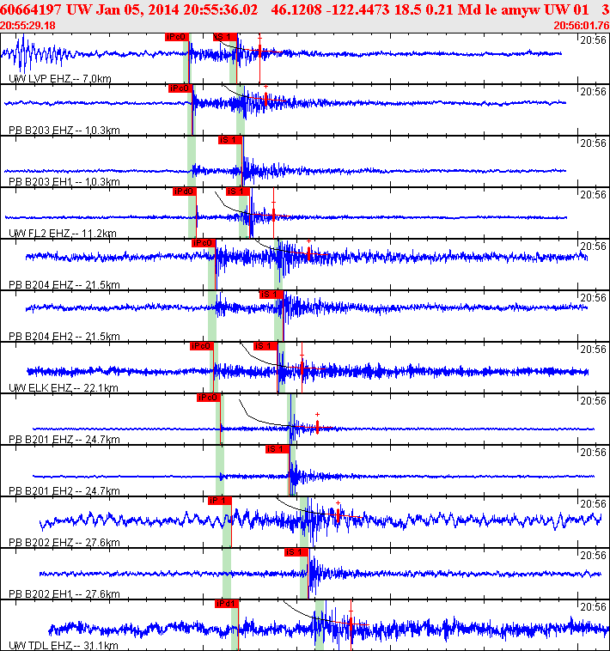
Task: Click the iS 1 pick flag on PB B202 EH1
Action: pyautogui.click(x=296, y=551)
